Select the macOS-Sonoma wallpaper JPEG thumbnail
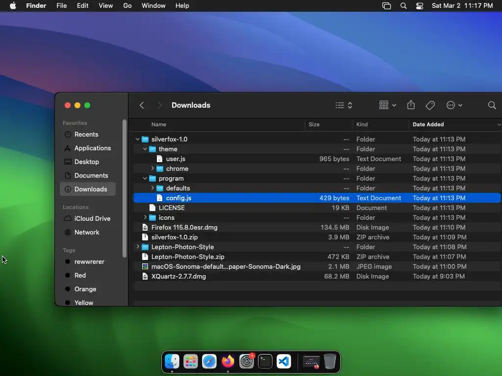502x376 pixels. click(x=145, y=266)
